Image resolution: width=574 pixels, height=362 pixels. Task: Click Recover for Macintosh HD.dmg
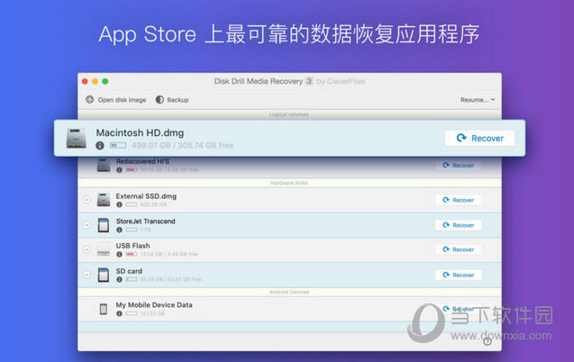480,138
